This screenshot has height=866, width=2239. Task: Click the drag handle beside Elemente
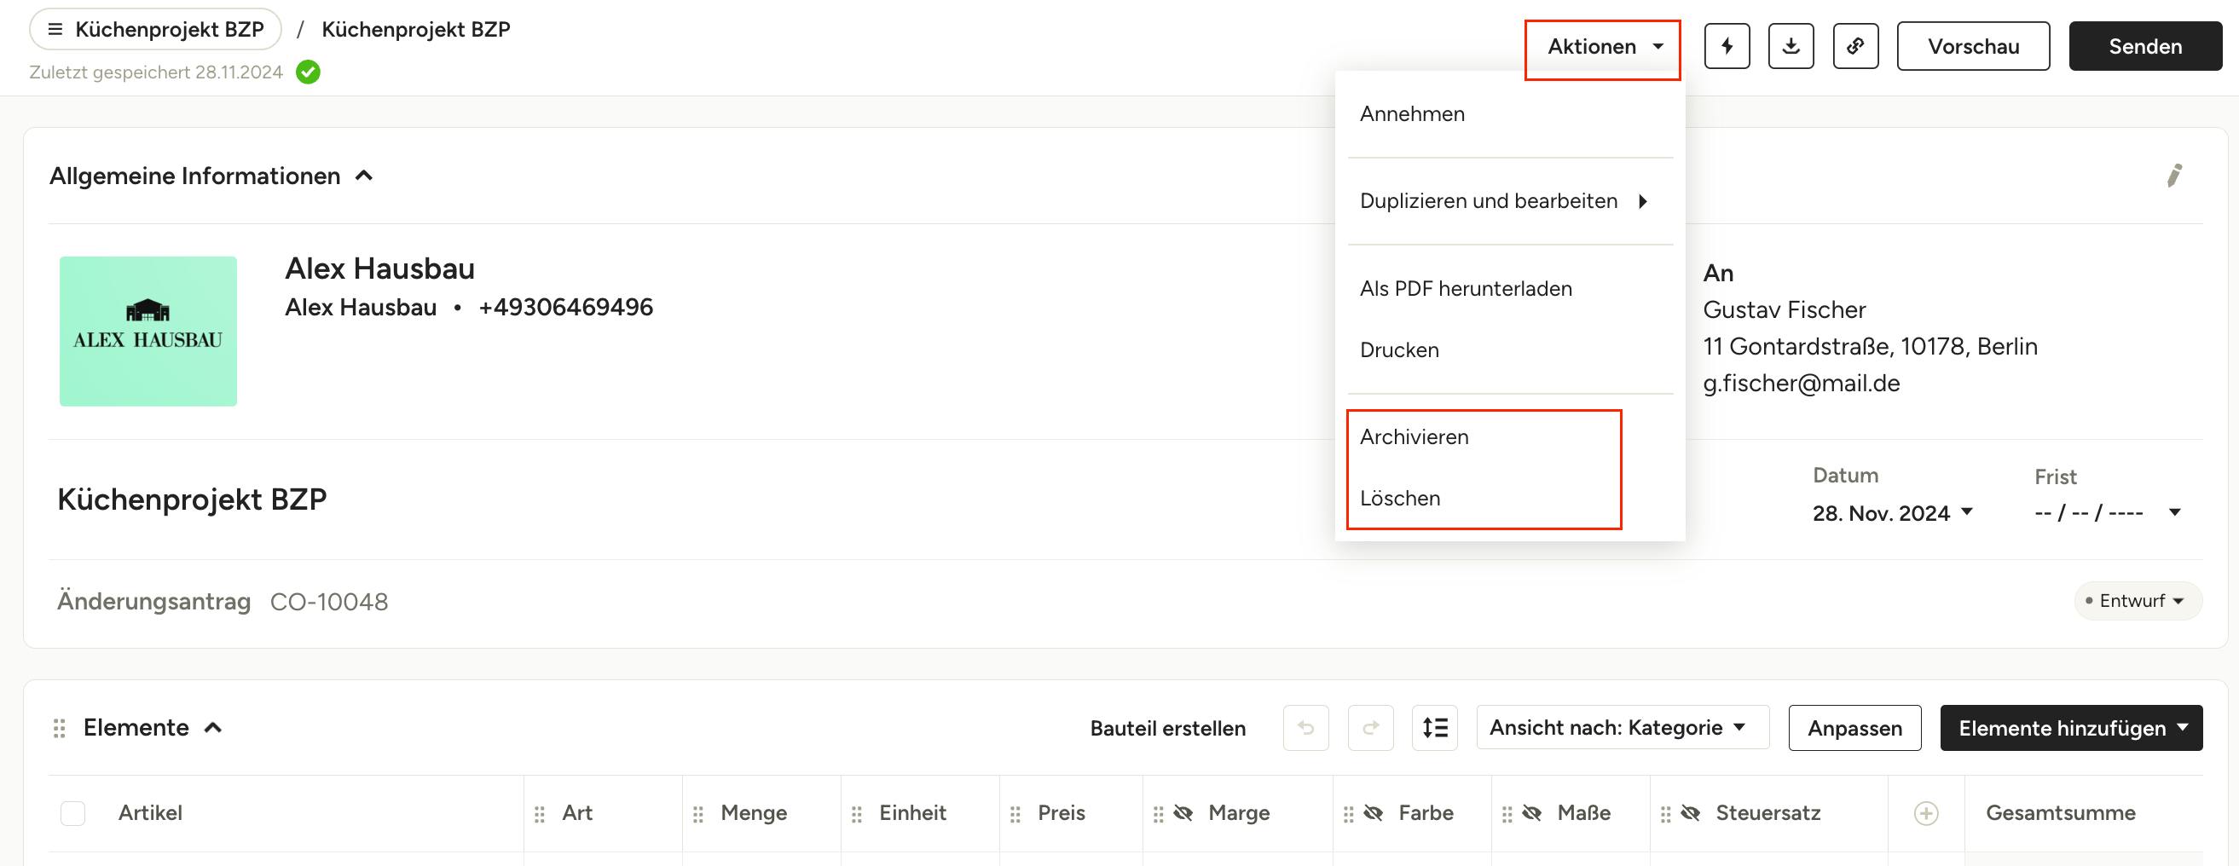(x=59, y=728)
